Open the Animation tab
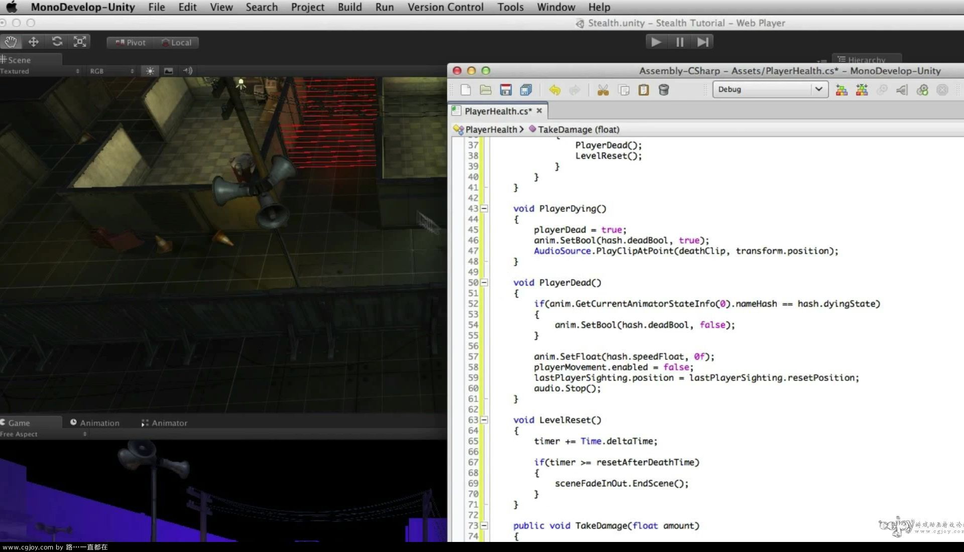Viewport: 964px width, 552px height. pyautogui.click(x=95, y=423)
